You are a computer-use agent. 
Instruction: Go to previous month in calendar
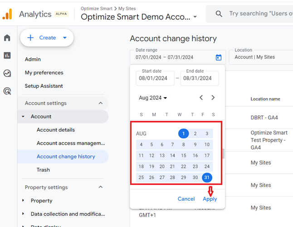click(201, 98)
